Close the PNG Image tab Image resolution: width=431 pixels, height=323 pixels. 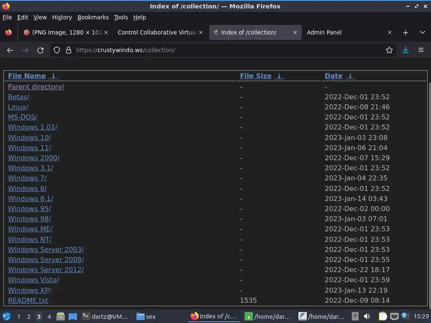click(106, 32)
